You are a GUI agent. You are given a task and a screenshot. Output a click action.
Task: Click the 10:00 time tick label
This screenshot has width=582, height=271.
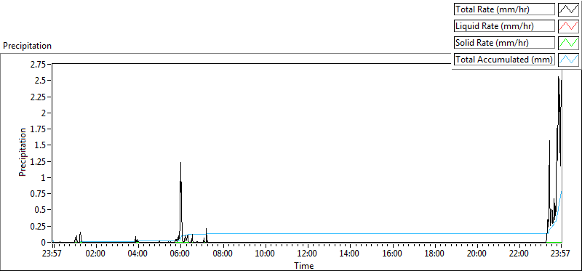pos(266,254)
